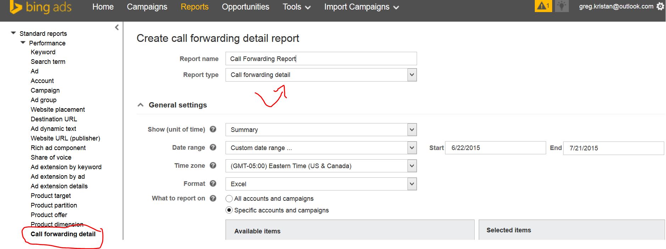This screenshot has height=249, width=666.
Task: Select the Share of voice report
Action: (51, 157)
